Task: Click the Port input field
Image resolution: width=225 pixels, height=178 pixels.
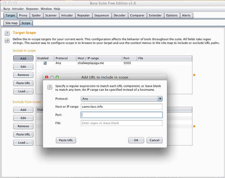Action: [122, 115]
